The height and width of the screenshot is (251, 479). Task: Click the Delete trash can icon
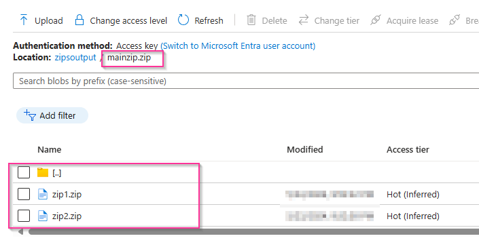tap(251, 20)
